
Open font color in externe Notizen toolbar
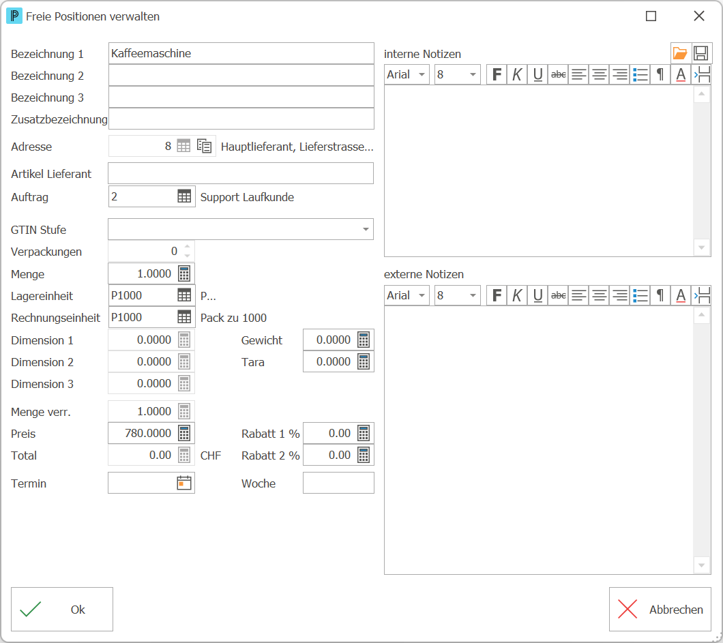[x=681, y=295]
